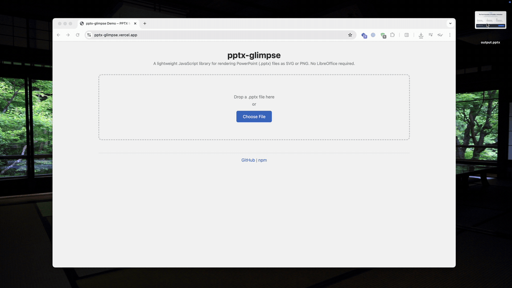Expand the tab search dropdown chevron

pos(451,23)
